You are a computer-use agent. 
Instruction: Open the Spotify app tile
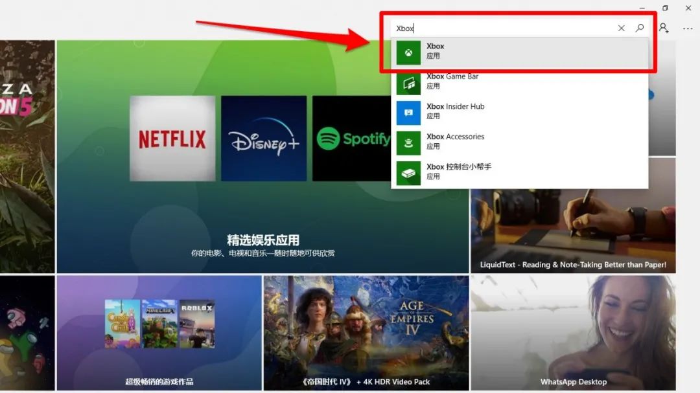[x=351, y=139]
